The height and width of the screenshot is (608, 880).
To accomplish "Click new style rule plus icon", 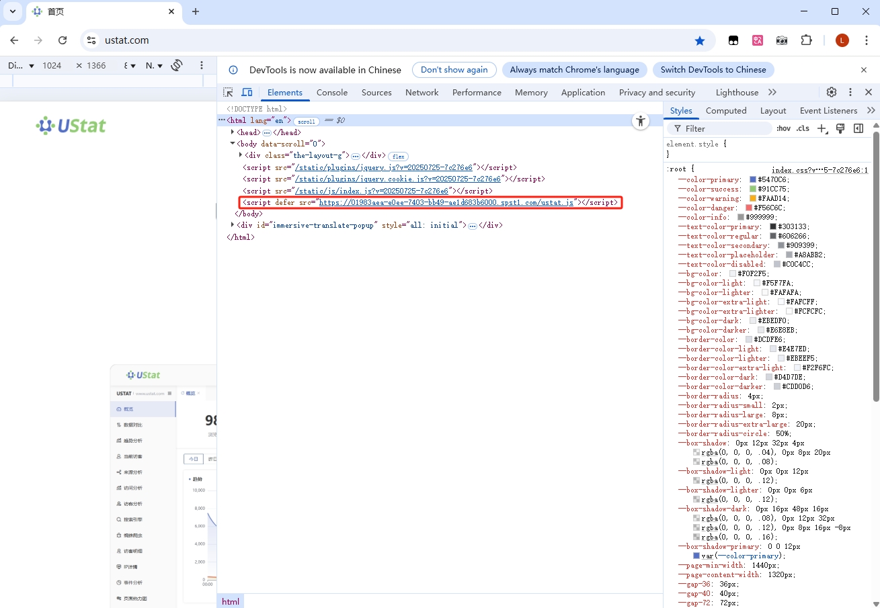I will 822,128.
